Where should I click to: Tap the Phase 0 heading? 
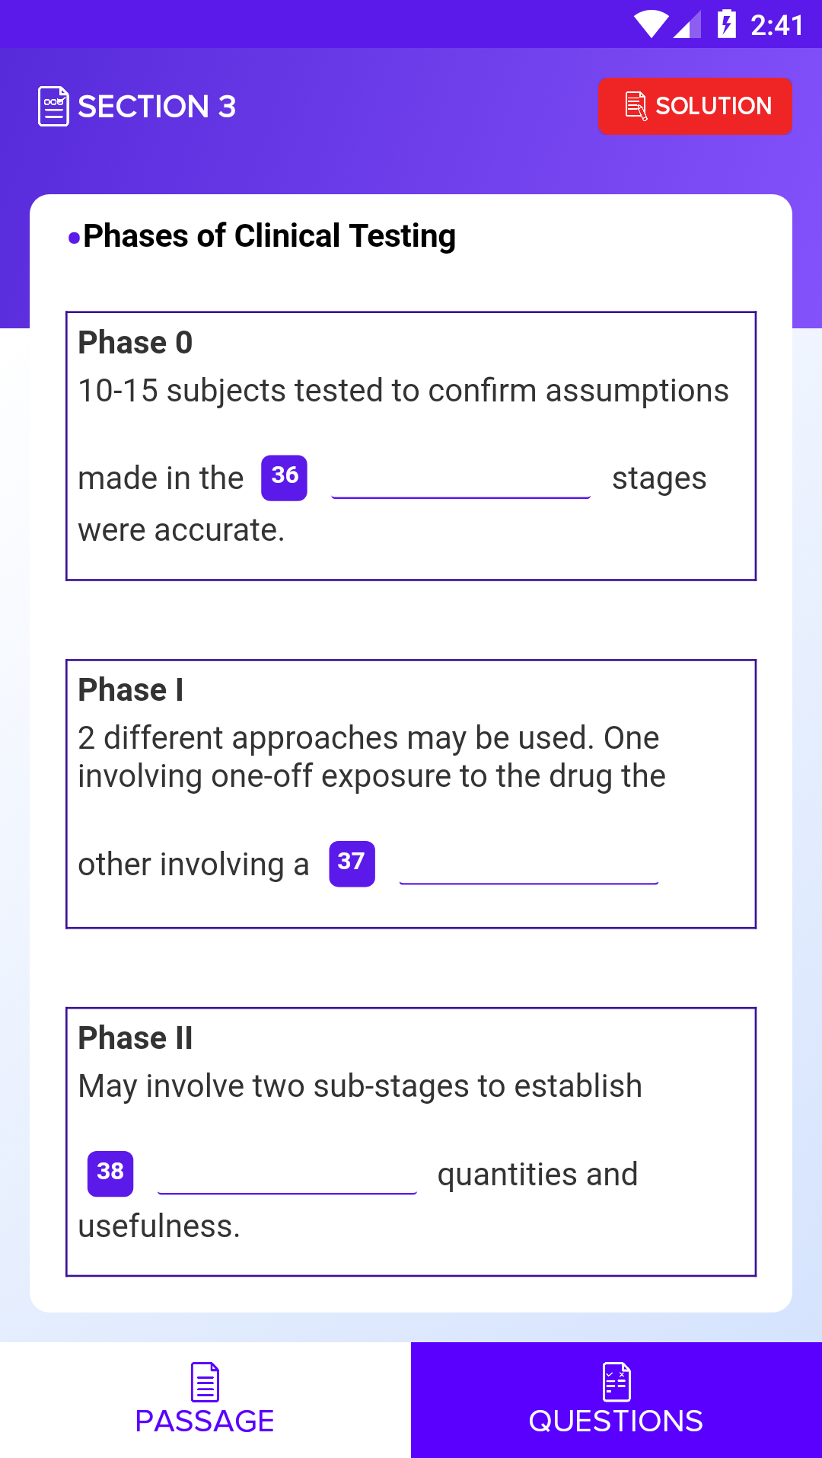[x=135, y=343]
